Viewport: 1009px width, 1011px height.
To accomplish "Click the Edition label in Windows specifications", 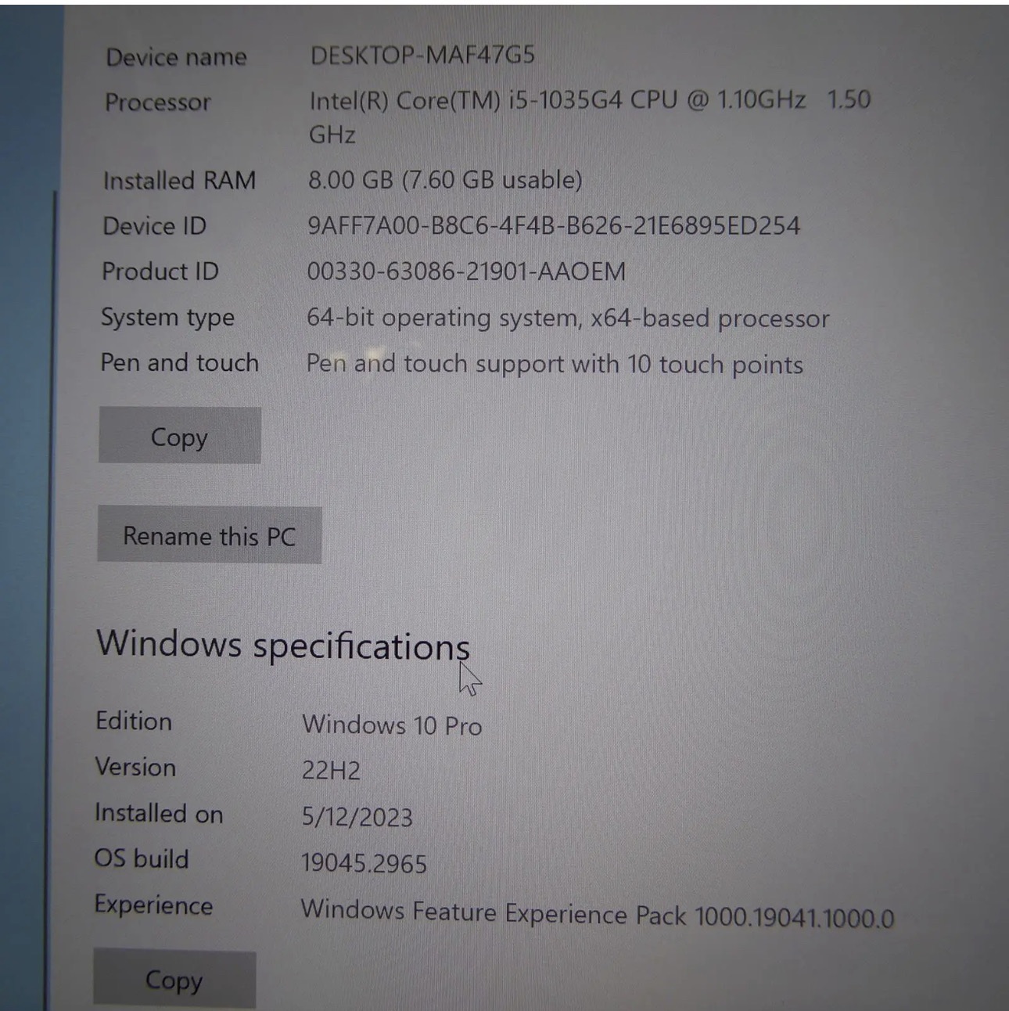I will pos(134,721).
